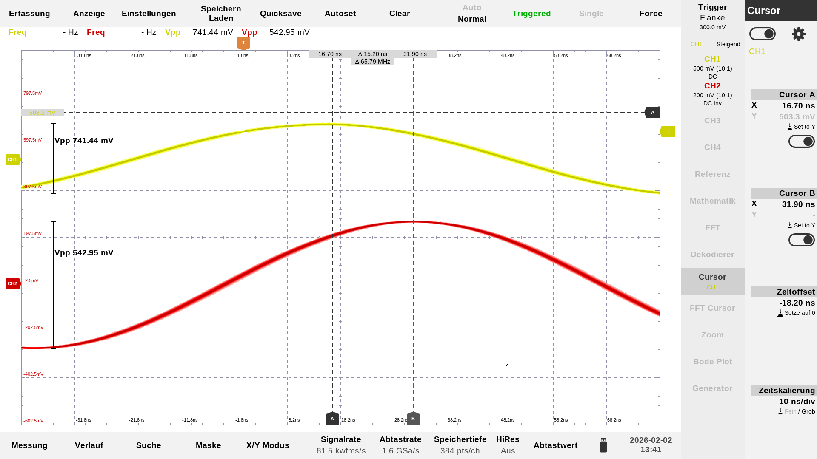Click the red CH2 channel marker
Viewport: 817px width, 459px height.
13,283
